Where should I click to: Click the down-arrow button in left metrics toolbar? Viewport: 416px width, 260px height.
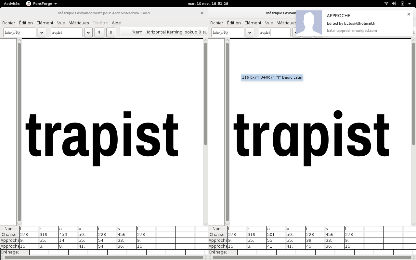tap(111, 32)
